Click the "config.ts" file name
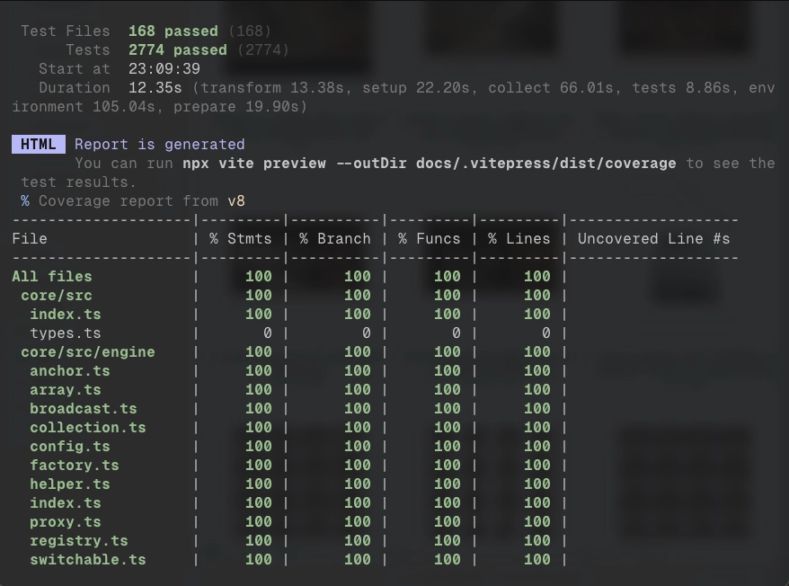 [x=70, y=447]
